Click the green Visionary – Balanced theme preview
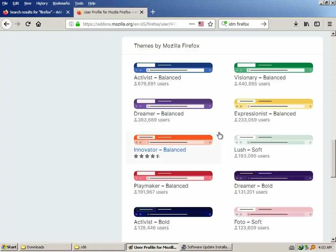The height and width of the screenshot is (252, 336). (x=273, y=68)
